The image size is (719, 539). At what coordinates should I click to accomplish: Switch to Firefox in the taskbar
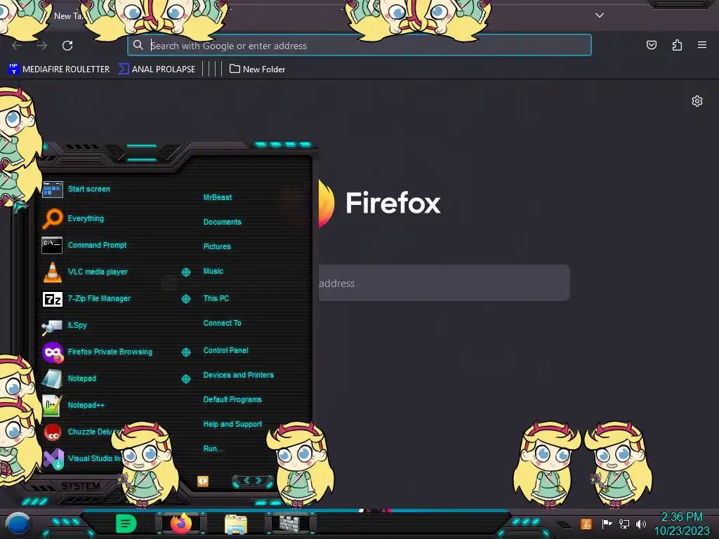point(181,524)
